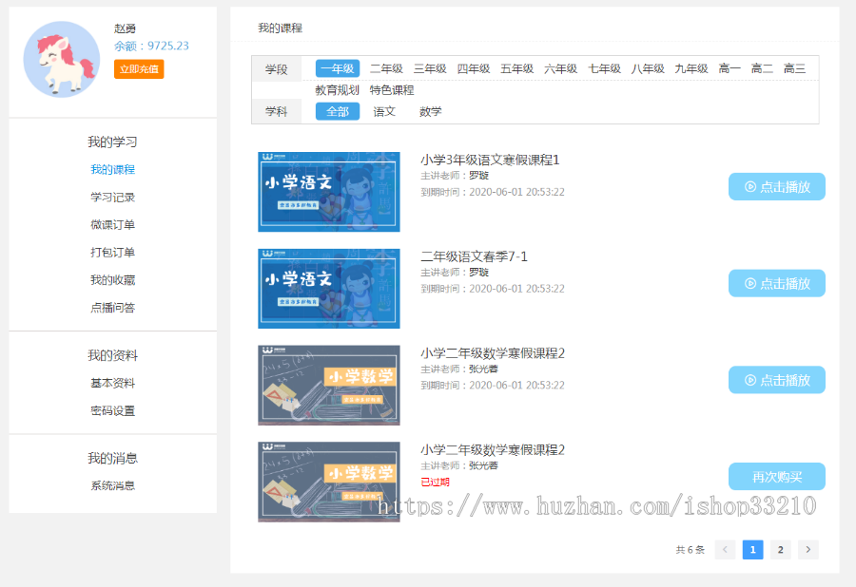The height and width of the screenshot is (587, 856).
Task: Click the 立即充值 recharge button
Action: [x=138, y=69]
